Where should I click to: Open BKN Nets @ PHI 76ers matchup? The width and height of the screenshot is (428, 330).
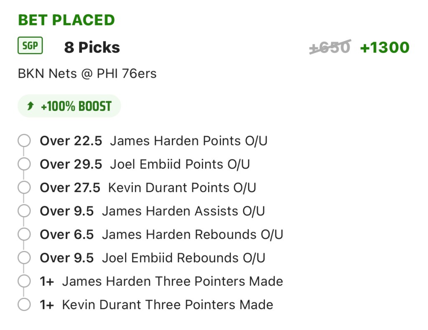coord(87,74)
